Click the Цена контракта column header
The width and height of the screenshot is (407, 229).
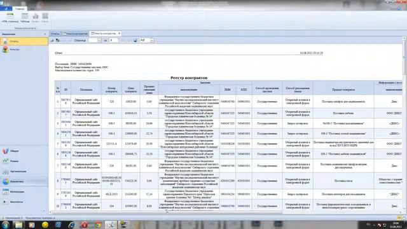pos(131,90)
